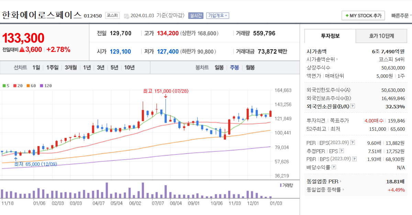Select the 1년 line chart period
The image size is (412, 215).
tap(87, 68)
